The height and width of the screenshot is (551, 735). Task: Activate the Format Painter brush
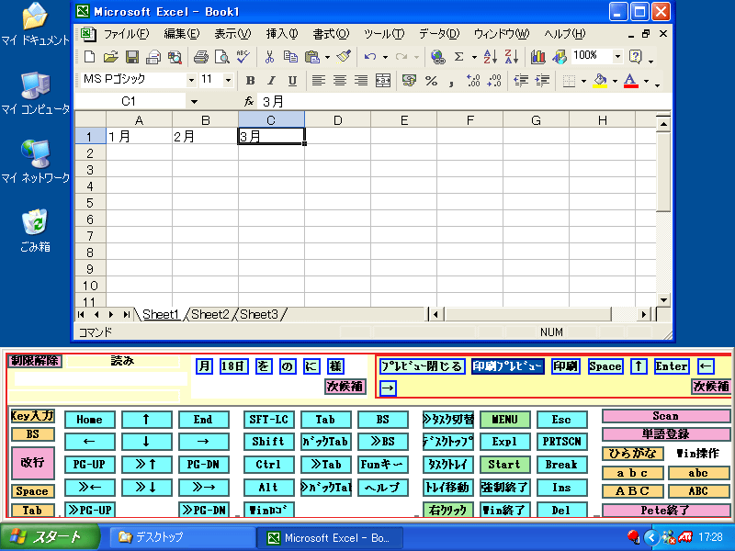(344, 57)
